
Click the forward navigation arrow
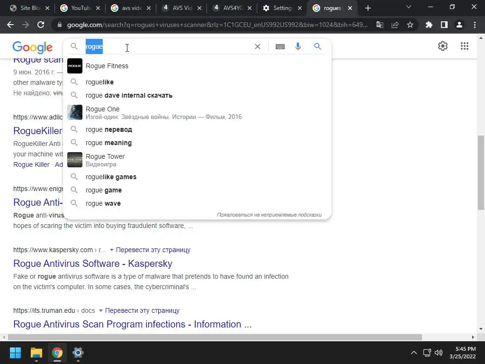pyautogui.click(x=26, y=25)
